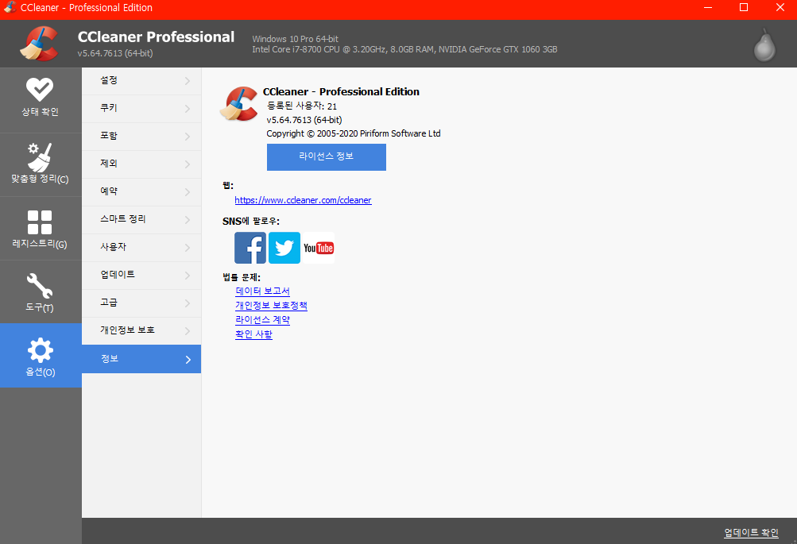The image size is (797, 544).
Task: Open the 포함 include menu item
Action: click(141, 136)
